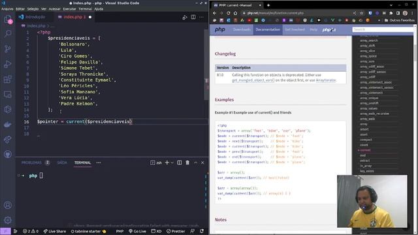Click ArrayIterator link in changelog
This screenshot has width=418, height=235.
[326, 80]
